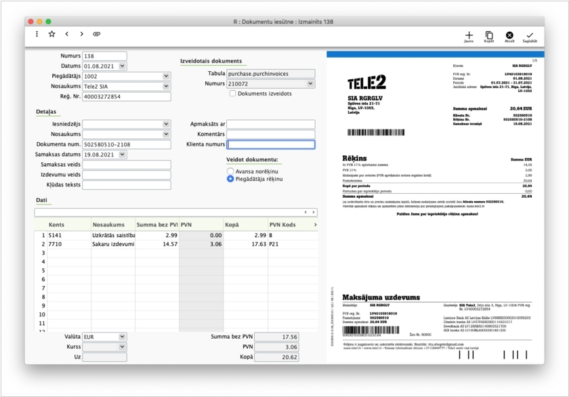Expand the Piegādātājs dropdown
The width and height of the screenshot is (569, 397).
click(166, 77)
